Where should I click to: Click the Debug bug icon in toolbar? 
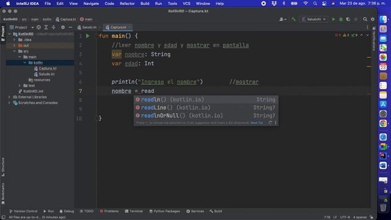tap(341, 19)
